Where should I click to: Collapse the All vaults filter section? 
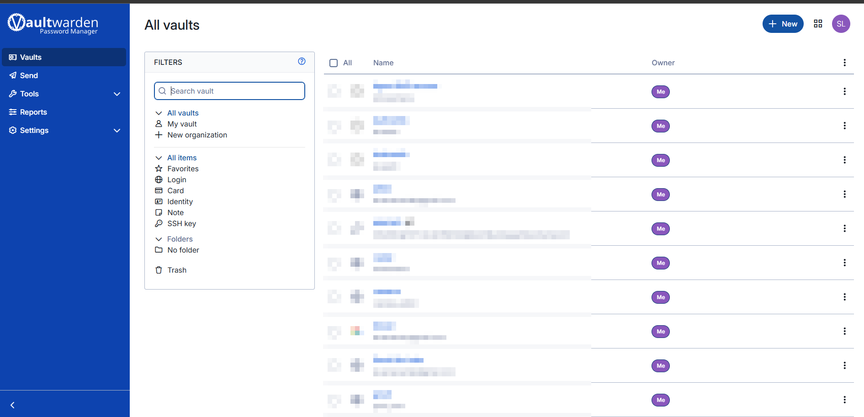point(159,113)
